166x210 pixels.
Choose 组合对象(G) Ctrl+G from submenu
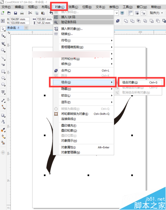140,82
